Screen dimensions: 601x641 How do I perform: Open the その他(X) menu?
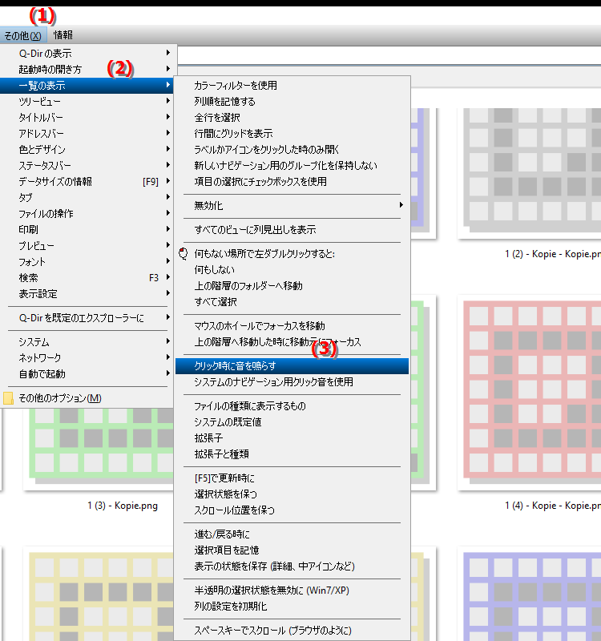23,35
